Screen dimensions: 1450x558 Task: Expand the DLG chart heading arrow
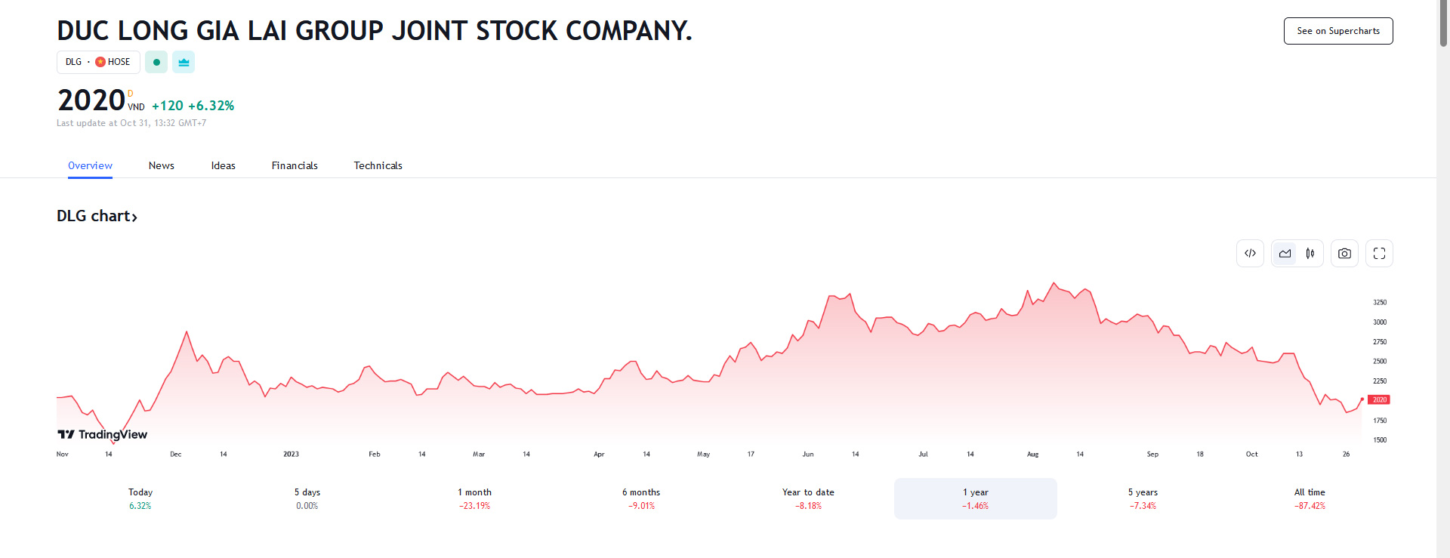point(134,217)
